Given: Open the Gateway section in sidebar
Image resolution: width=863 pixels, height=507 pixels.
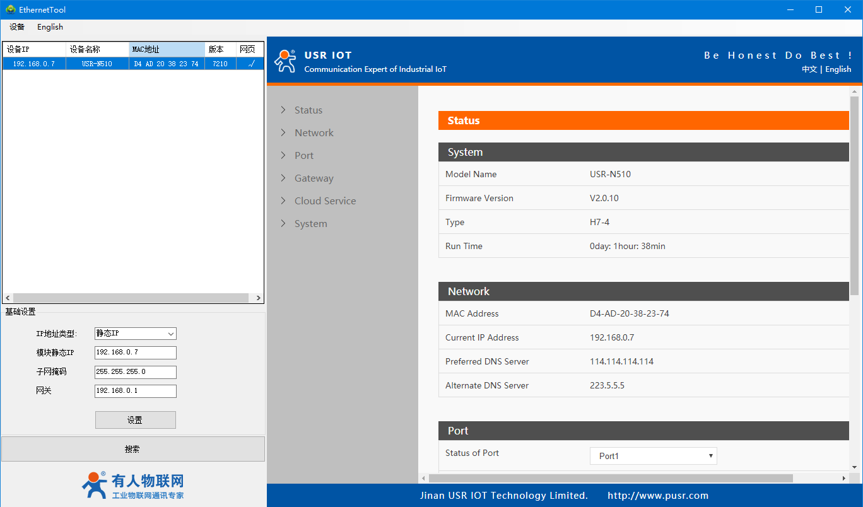Looking at the screenshot, I should tap(314, 178).
